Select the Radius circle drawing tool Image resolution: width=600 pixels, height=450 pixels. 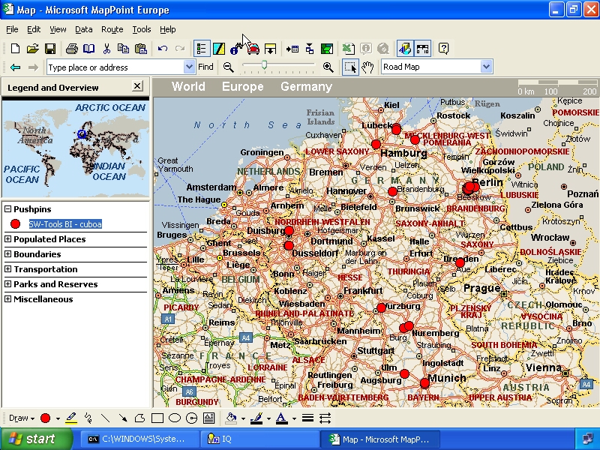[x=191, y=418]
